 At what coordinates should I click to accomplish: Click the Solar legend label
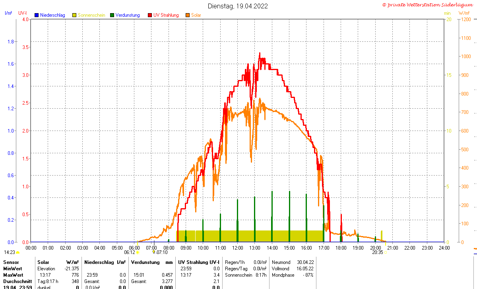click(x=196, y=15)
